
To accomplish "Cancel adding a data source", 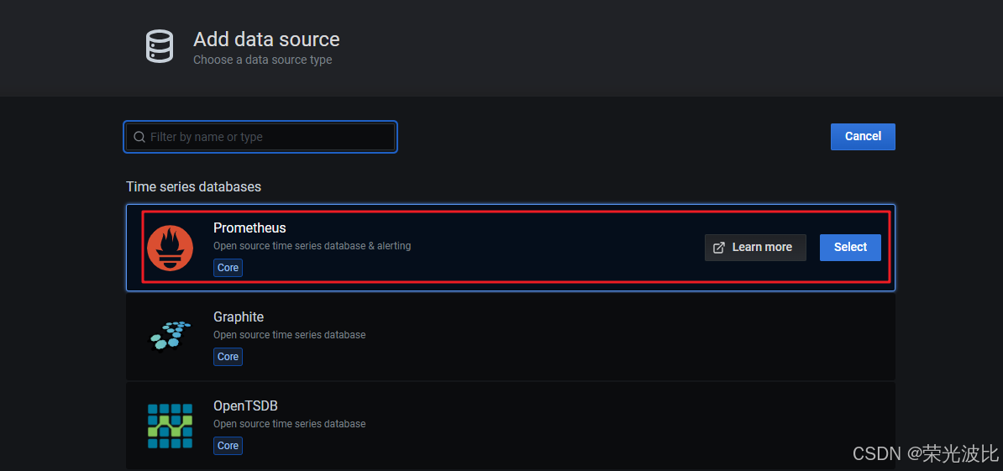I will (x=863, y=136).
